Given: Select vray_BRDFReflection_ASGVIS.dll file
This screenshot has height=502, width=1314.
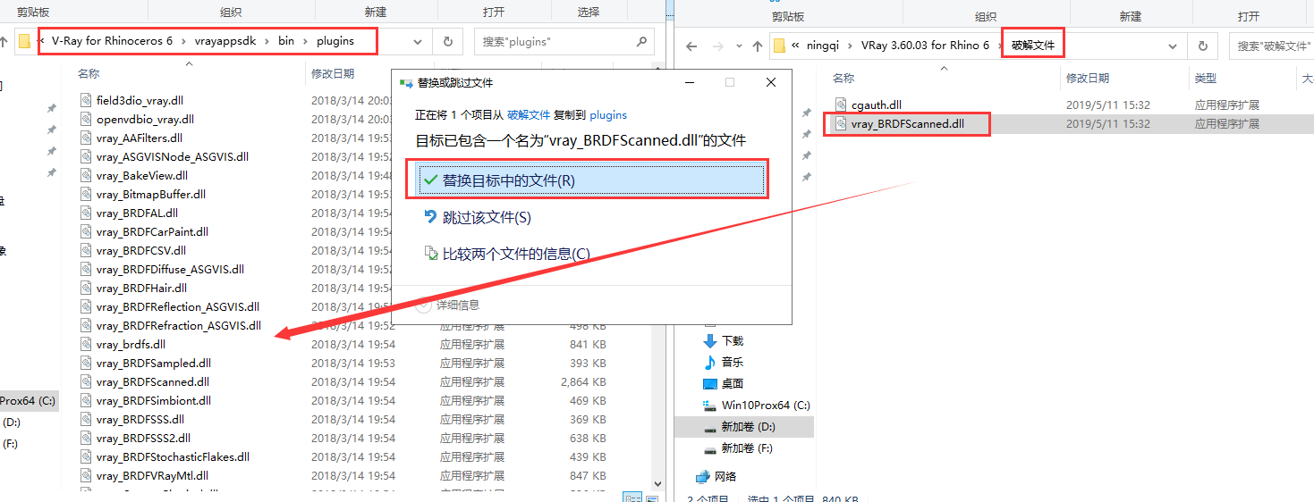Looking at the screenshot, I should tap(178, 306).
